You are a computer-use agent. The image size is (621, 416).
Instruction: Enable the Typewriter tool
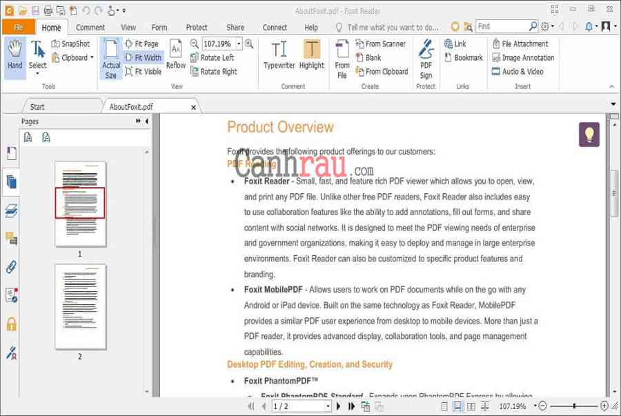tap(279, 55)
